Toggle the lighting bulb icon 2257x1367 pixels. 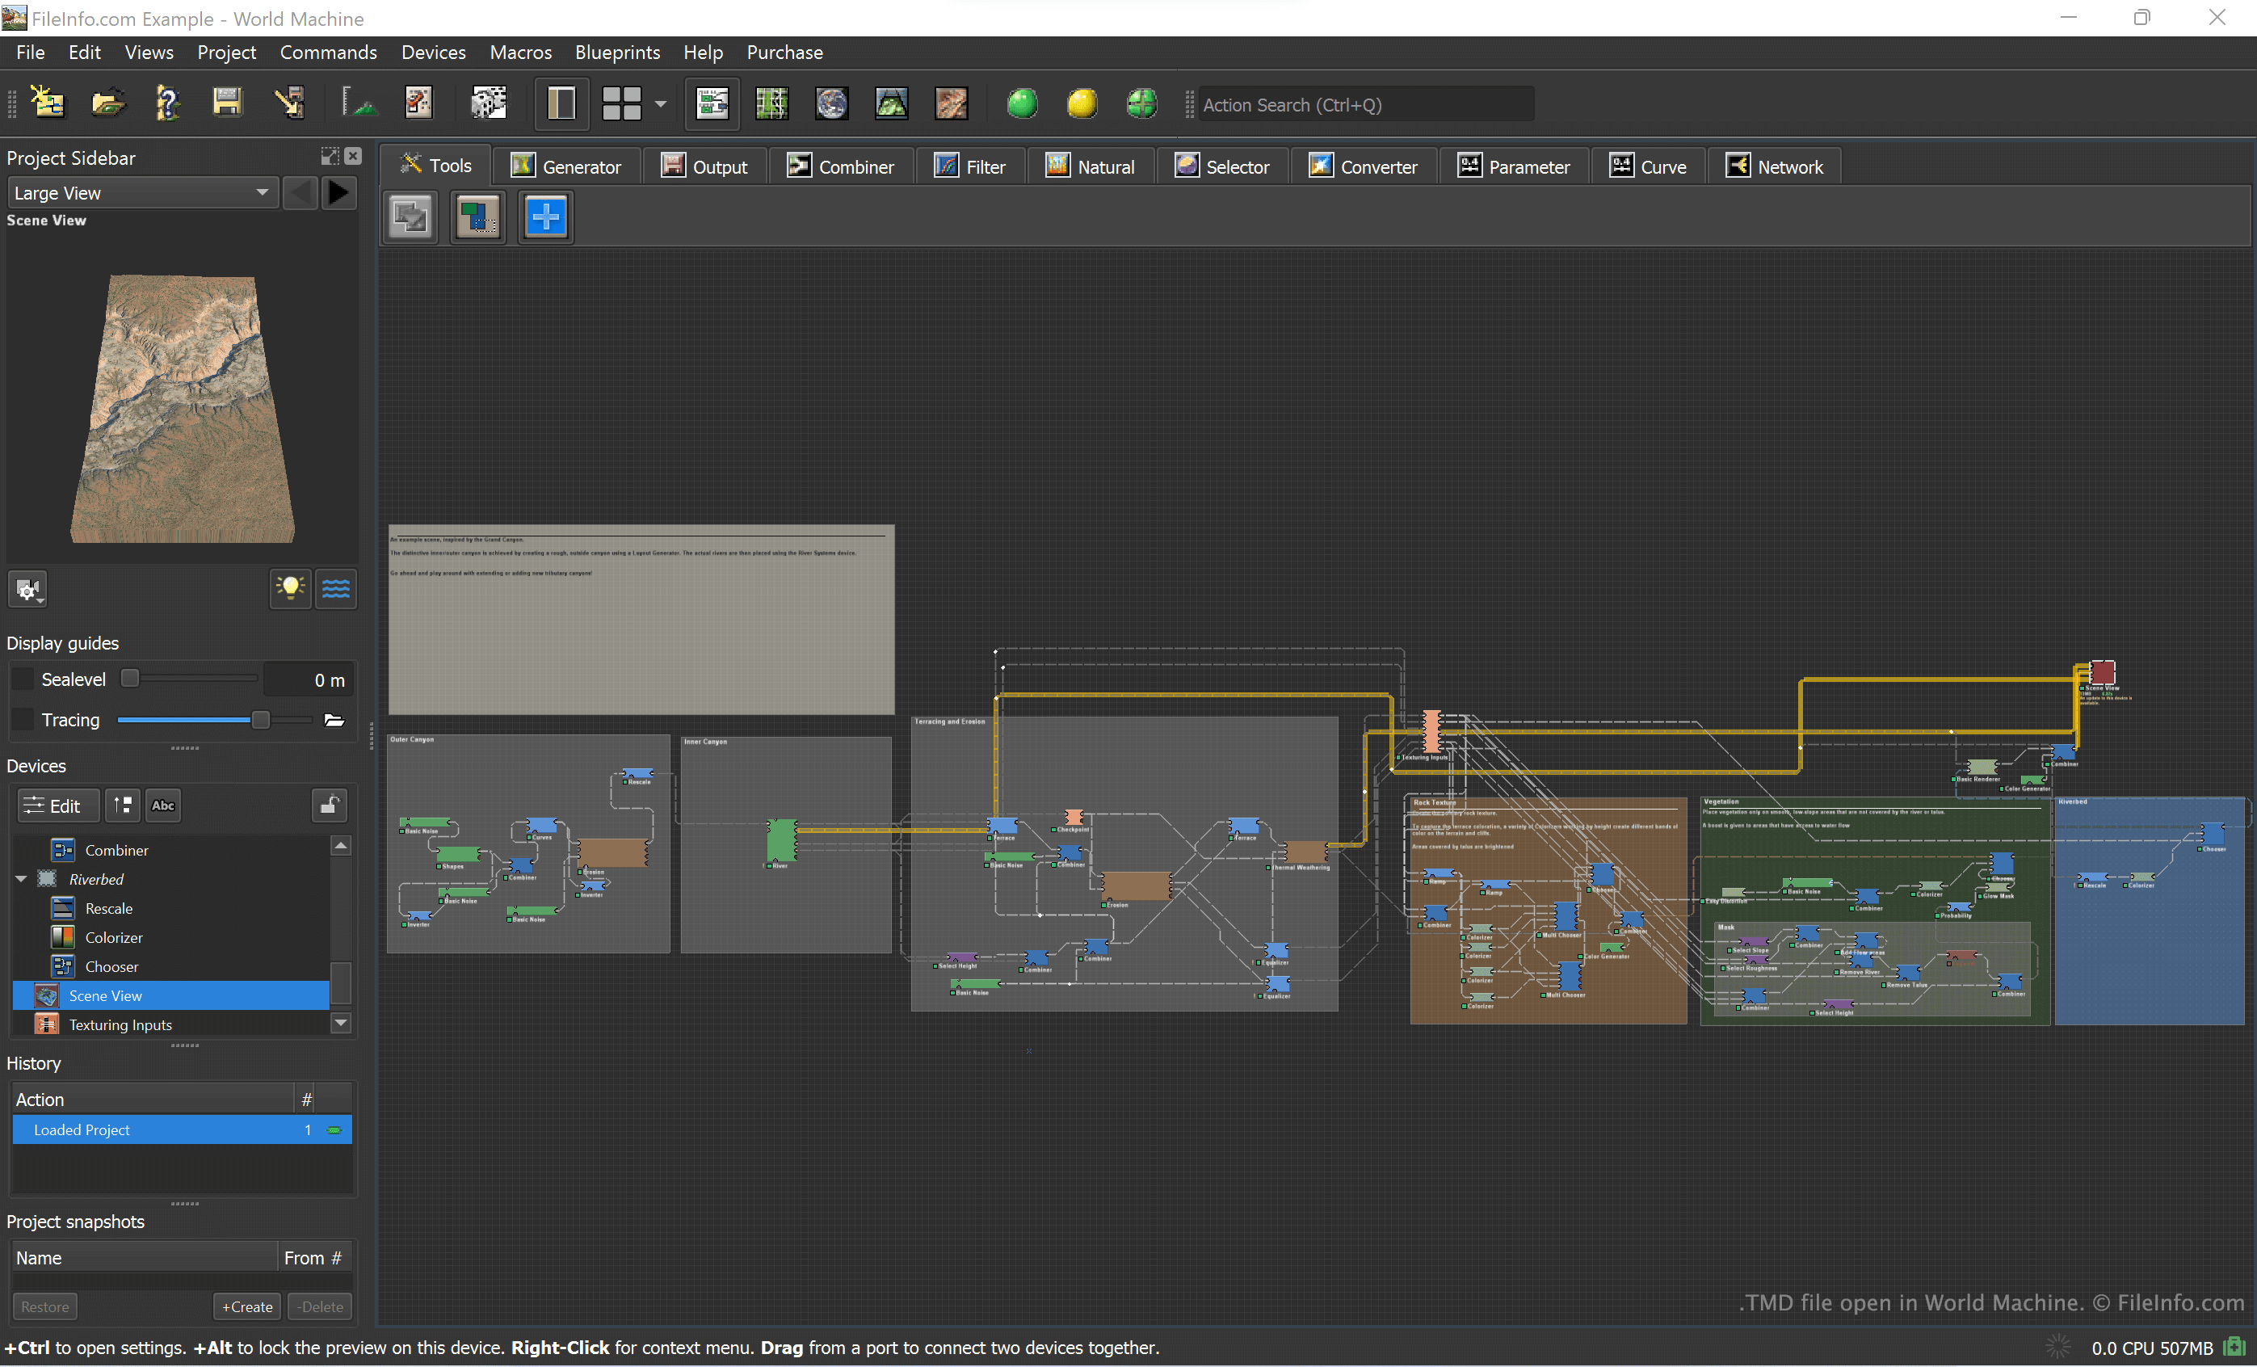pos(290,588)
